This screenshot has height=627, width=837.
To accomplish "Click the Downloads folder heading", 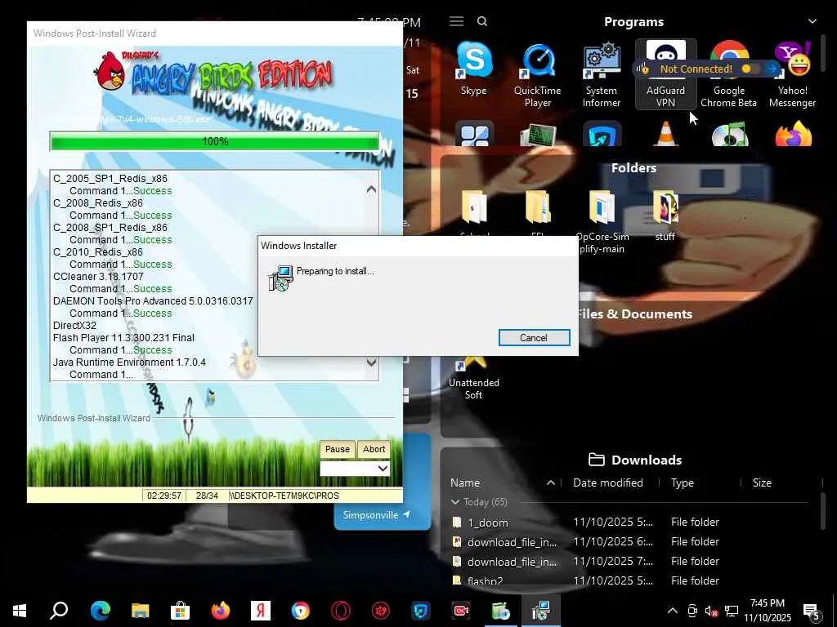I will [x=634, y=460].
